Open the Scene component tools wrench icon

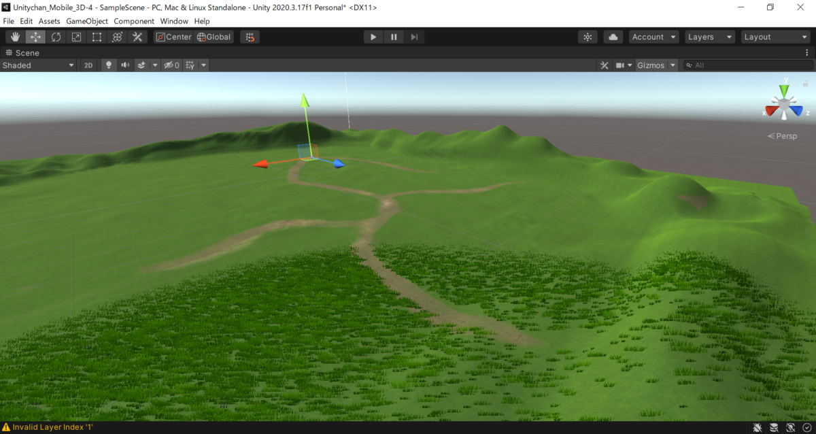[x=604, y=65]
